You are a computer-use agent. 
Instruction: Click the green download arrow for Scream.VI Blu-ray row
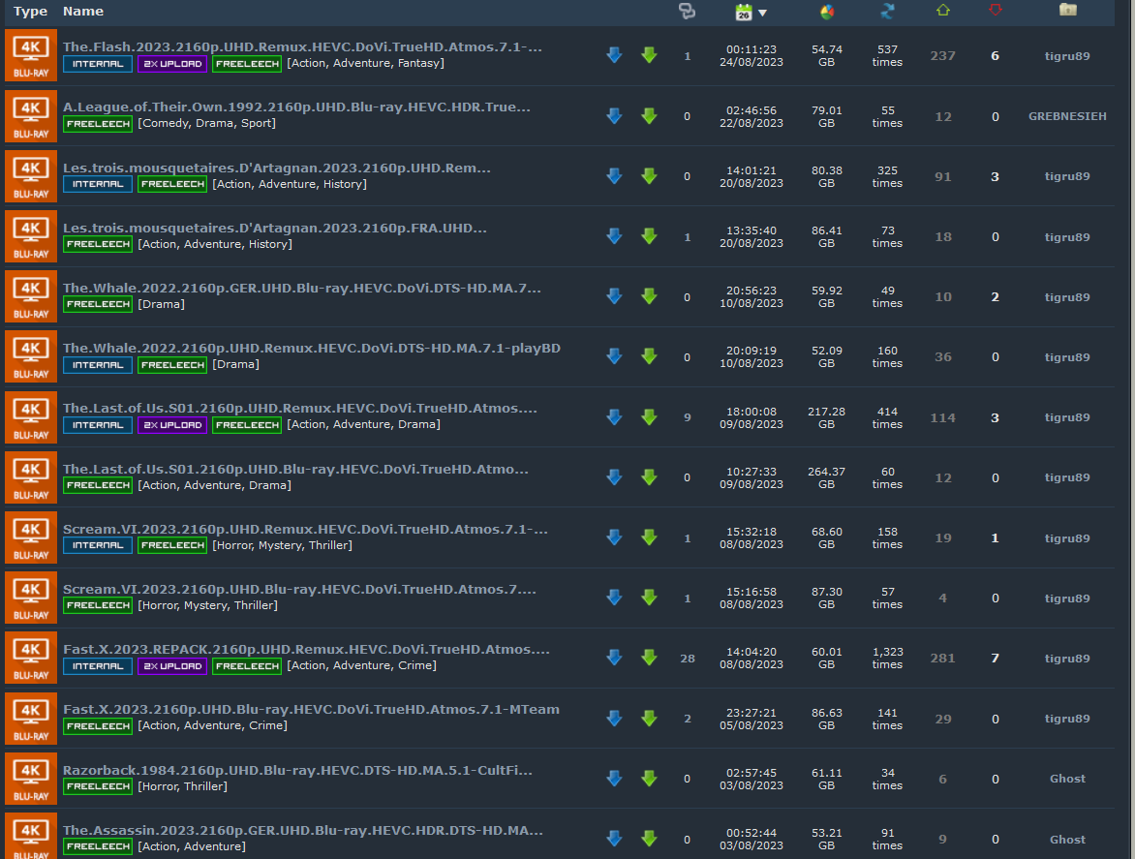coord(649,598)
